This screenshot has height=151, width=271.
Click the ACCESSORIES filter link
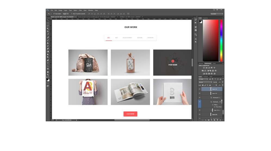point(127,38)
